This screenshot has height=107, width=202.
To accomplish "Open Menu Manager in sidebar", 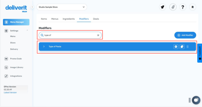I will [16, 22].
